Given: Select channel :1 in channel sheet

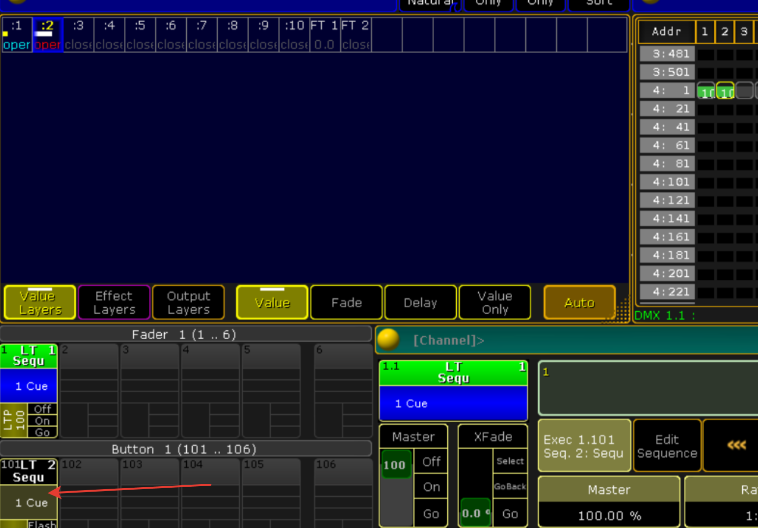Looking at the screenshot, I should pos(17,34).
